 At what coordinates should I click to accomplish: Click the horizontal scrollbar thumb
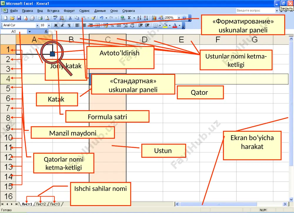[218, 204]
